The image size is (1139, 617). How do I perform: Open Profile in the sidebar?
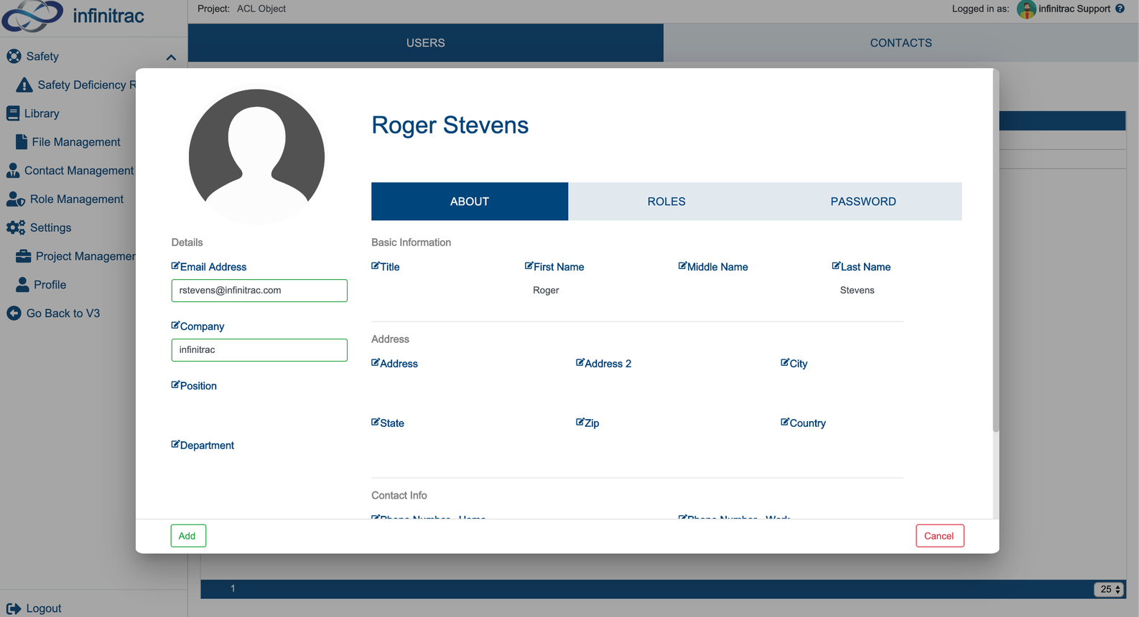(x=41, y=285)
